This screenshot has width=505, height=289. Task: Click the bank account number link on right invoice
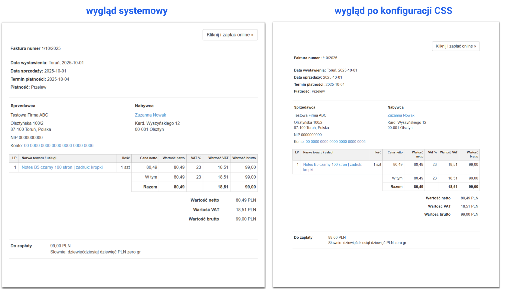(x=335, y=141)
